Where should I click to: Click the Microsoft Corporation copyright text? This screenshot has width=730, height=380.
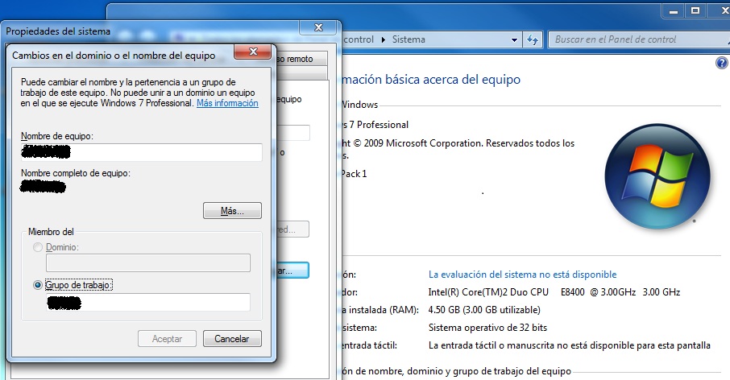(458, 143)
